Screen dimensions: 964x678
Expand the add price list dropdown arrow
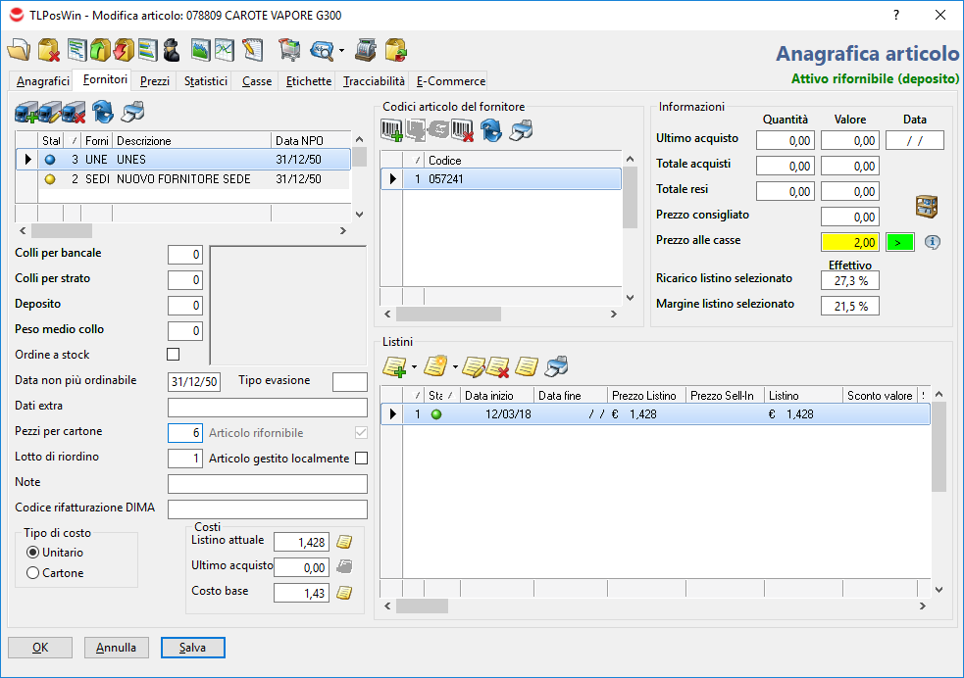click(x=415, y=368)
